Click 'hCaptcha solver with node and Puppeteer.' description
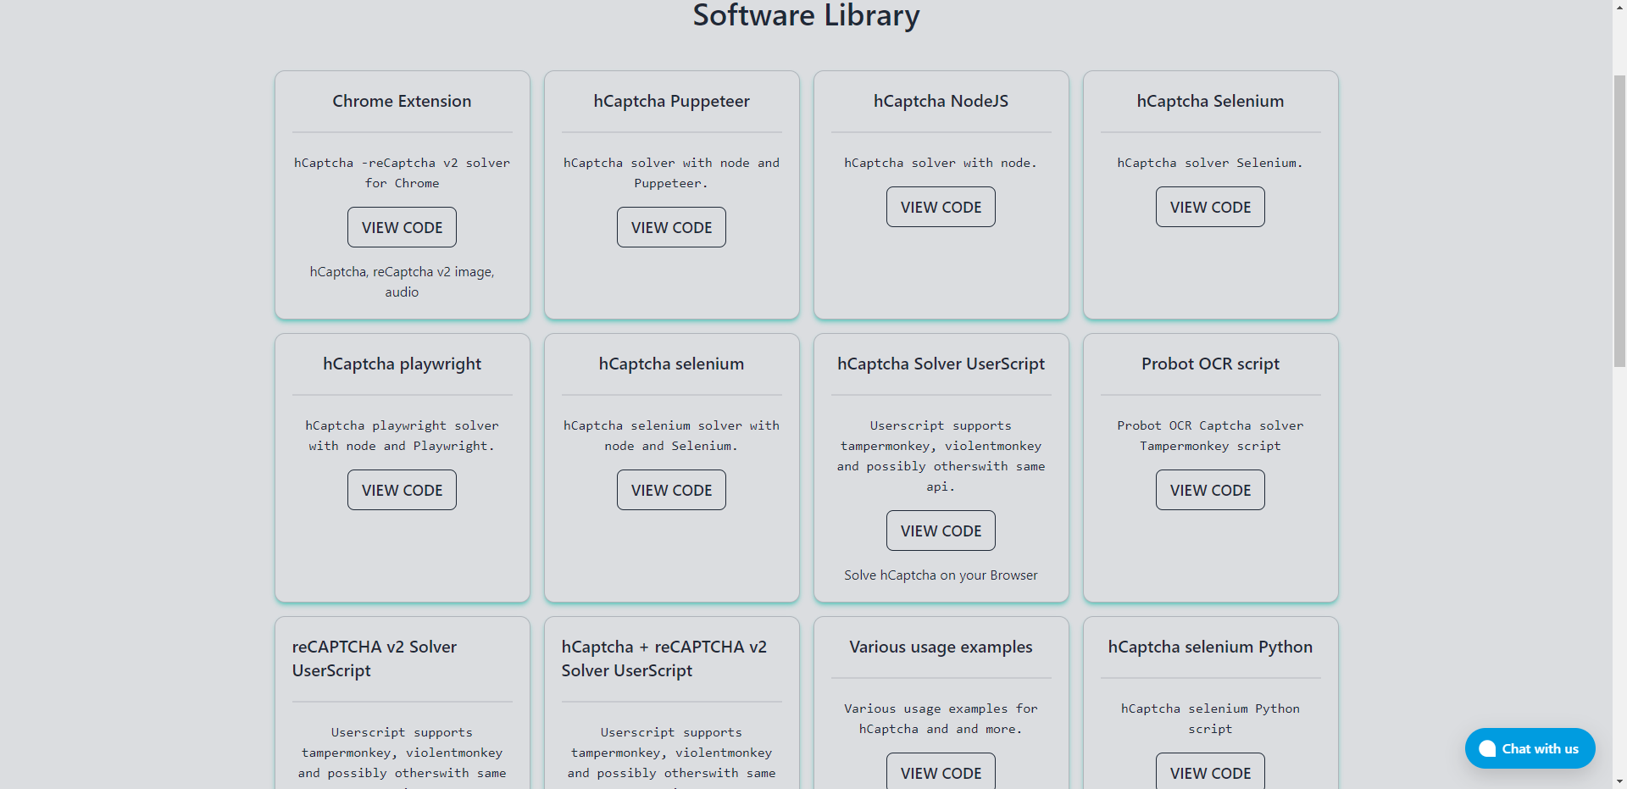The image size is (1627, 789). tap(671, 173)
